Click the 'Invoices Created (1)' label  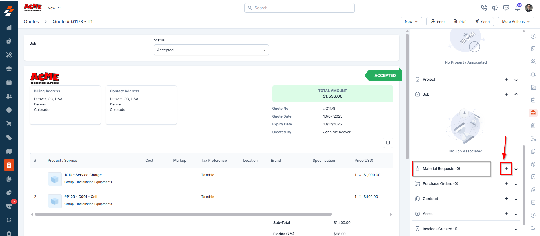[x=440, y=229]
